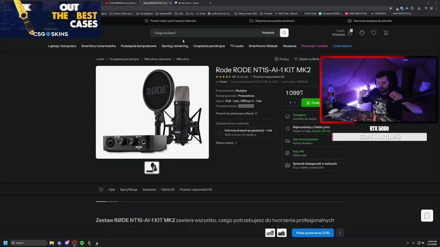Image resolution: width=440 pixels, height=247 pixels.
Task: Open League of Legends taskbar icon
Action: pos(89,243)
